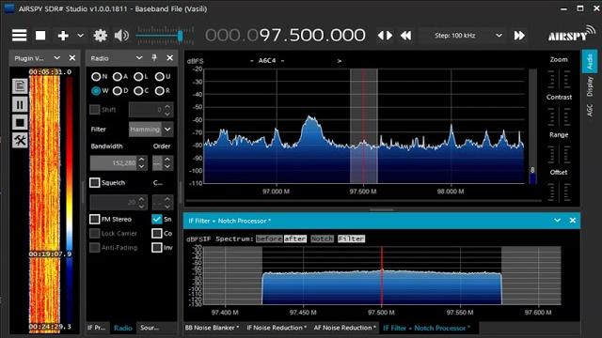The width and height of the screenshot is (602, 338).
Task: Click the frequency display 97.500.000
Action: point(285,36)
